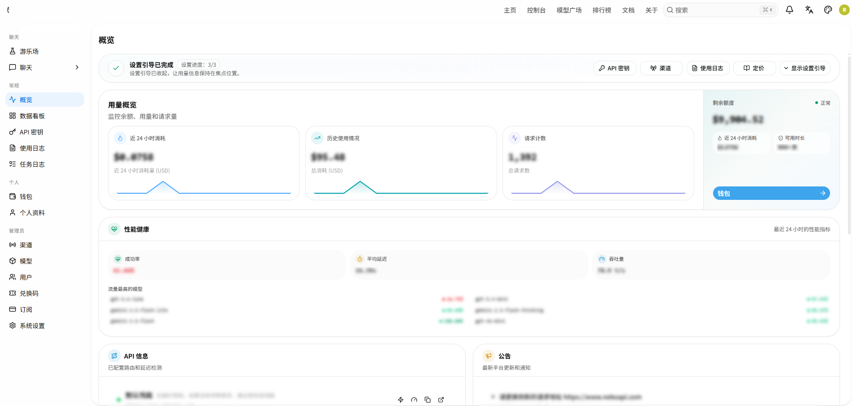Image resolution: width=852 pixels, height=406 pixels.
Task: Open 模型广场 in top navigation
Action: click(569, 10)
